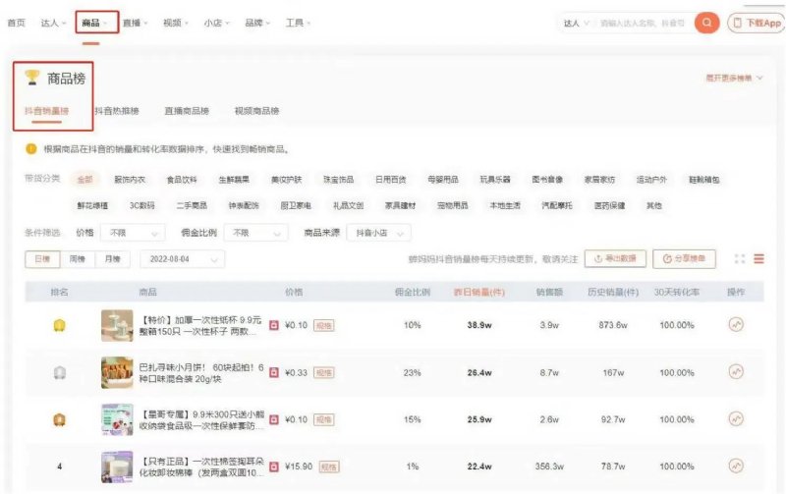
Task: Select the 全部 category filter
Action: coord(84,180)
